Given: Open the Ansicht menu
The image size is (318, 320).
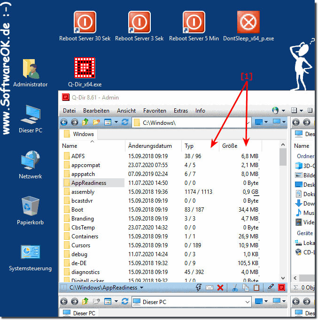Looking at the screenshot, I should coord(126,111).
